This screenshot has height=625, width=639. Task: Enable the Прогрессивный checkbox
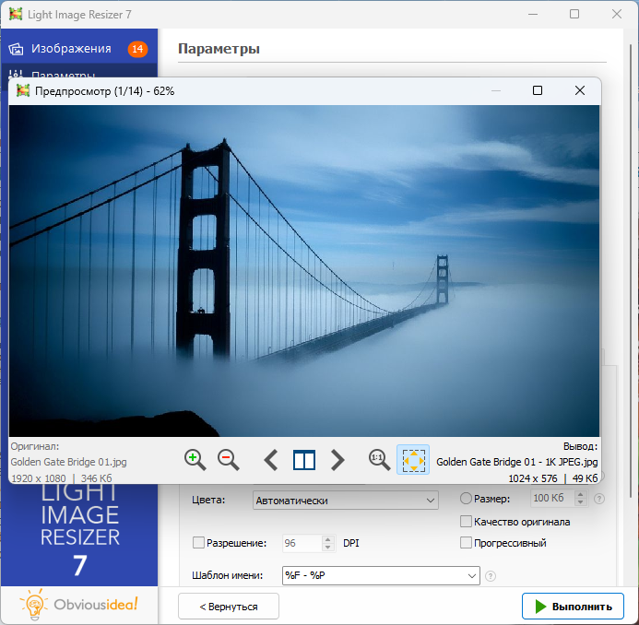[466, 543]
